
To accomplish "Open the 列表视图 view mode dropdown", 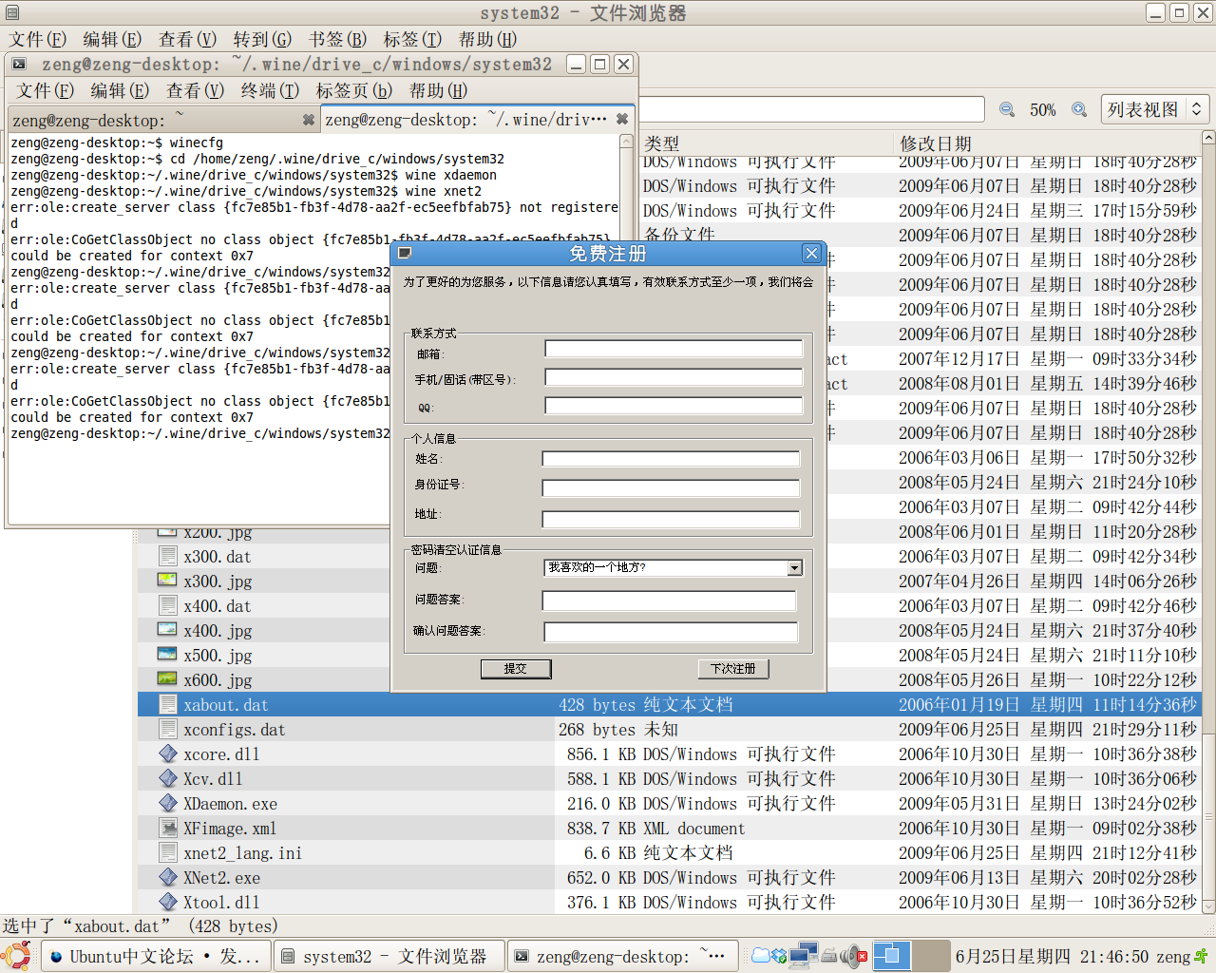I will point(1154,109).
